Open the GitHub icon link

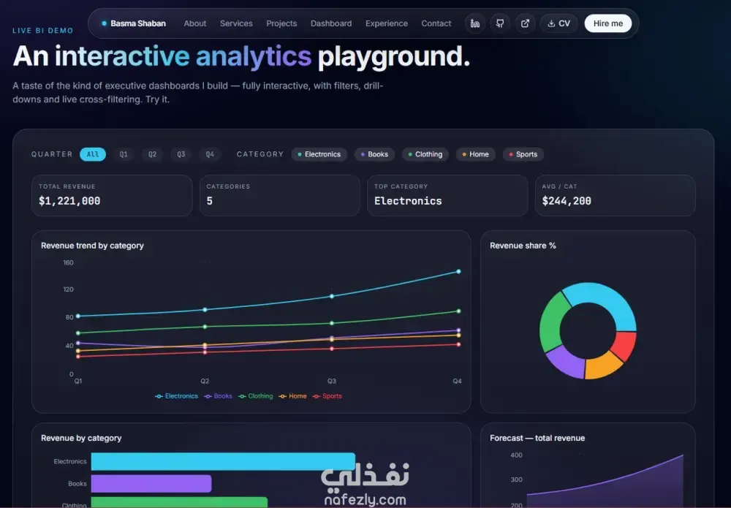(x=500, y=23)
